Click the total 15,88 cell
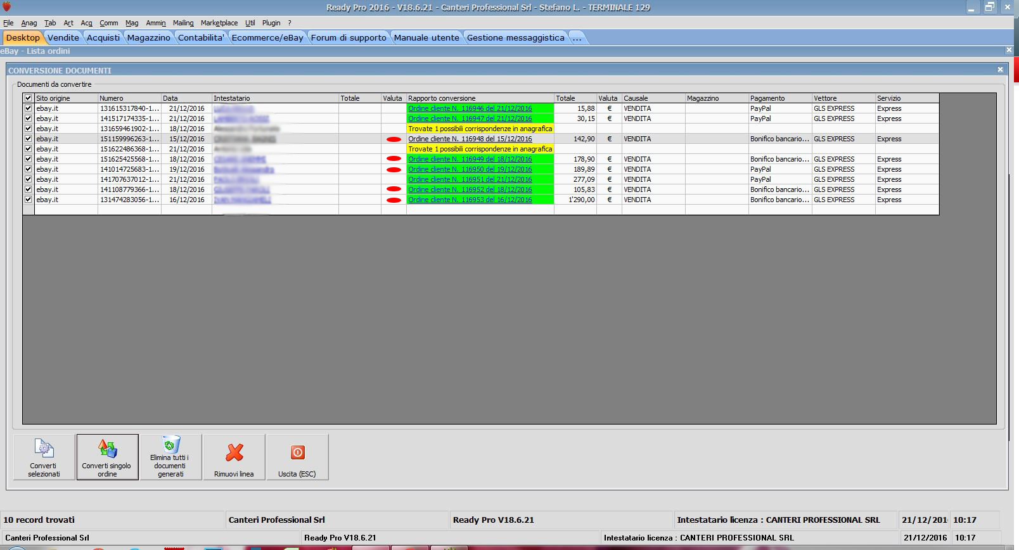This screenshot has width=1019, height=550. (575, 108)
